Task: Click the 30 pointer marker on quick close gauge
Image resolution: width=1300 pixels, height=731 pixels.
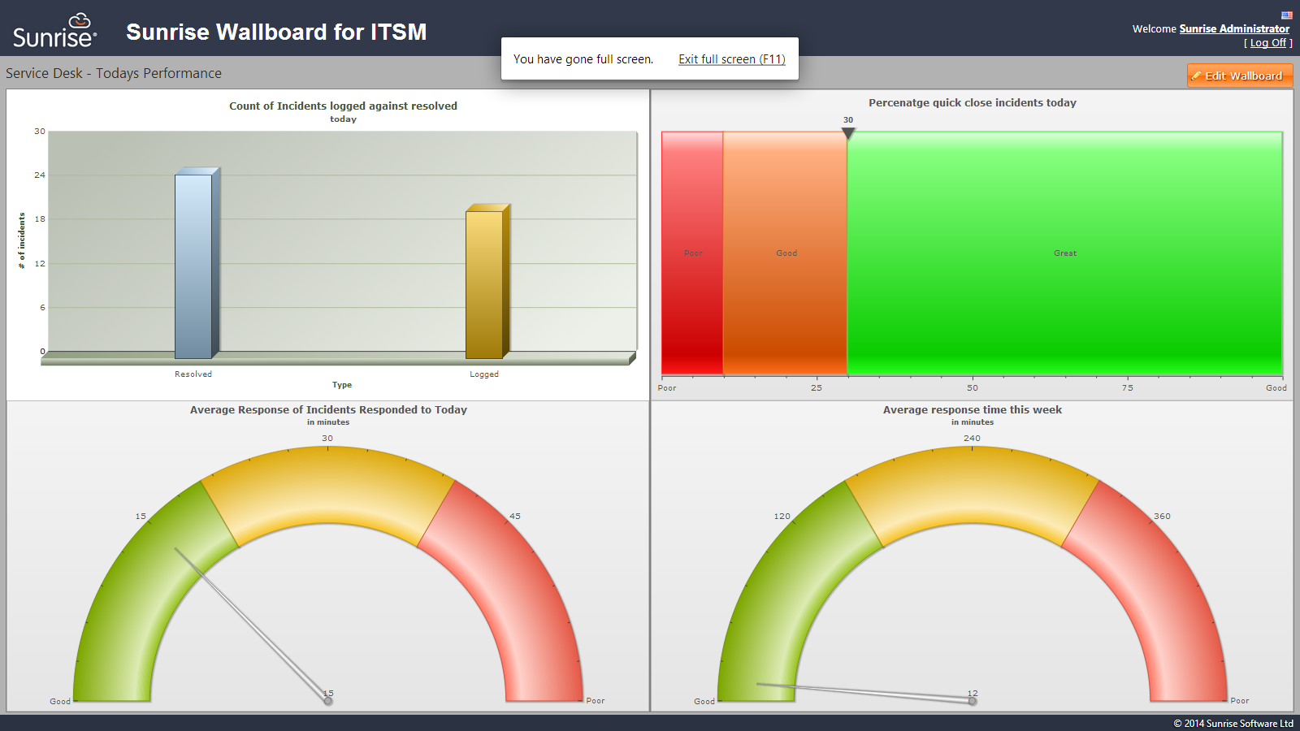Action: click(x=848, y=132)
